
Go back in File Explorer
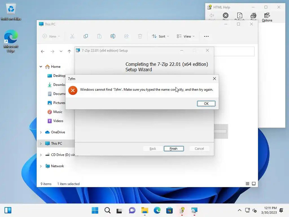click(x=43, y=51)
